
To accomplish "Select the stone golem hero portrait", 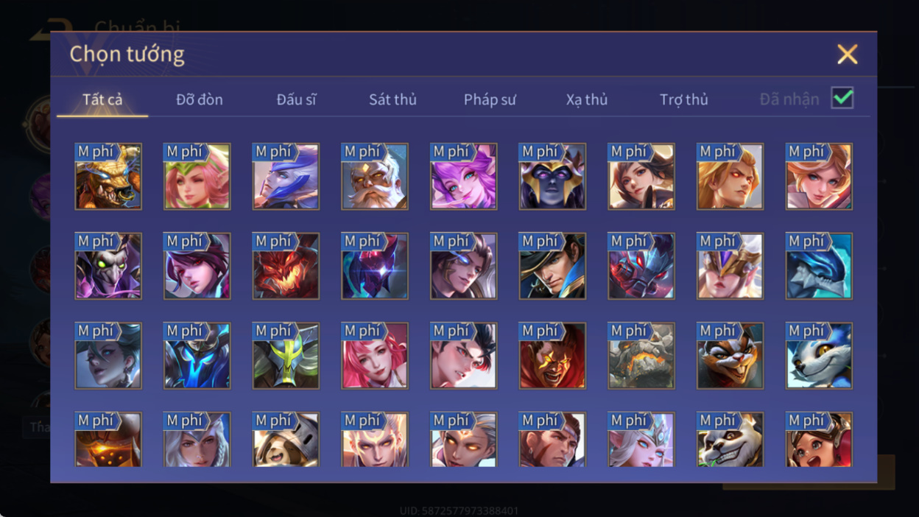I will coord(641,356).
